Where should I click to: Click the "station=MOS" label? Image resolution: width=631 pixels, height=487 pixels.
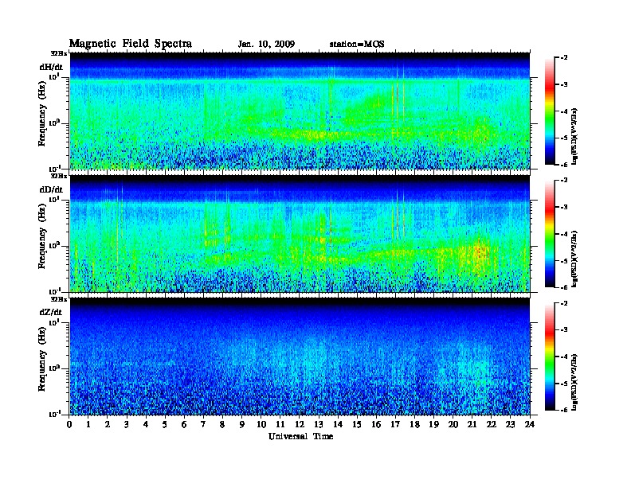click(x=357, y=44)
